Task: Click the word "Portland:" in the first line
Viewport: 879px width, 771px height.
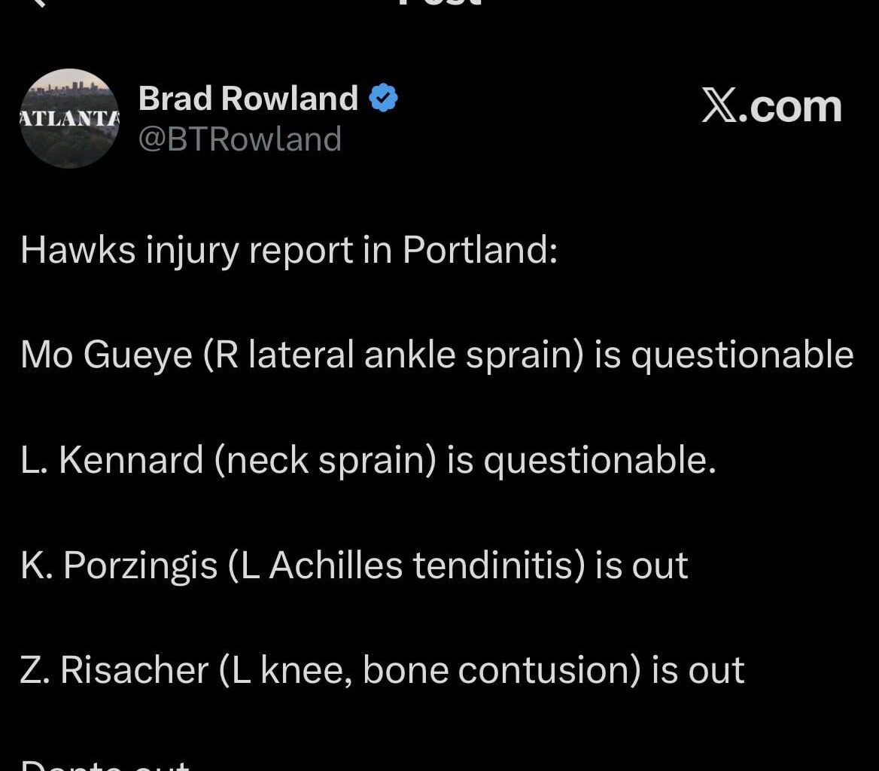Action: pos(479,250)
